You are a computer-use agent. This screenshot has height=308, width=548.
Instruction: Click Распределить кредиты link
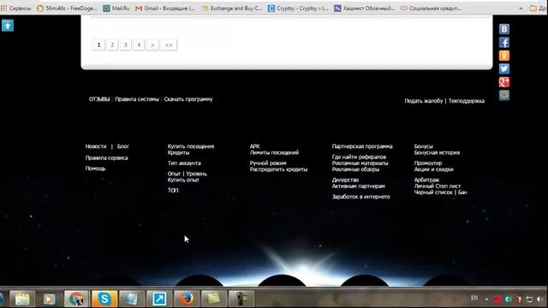point(278,169)
